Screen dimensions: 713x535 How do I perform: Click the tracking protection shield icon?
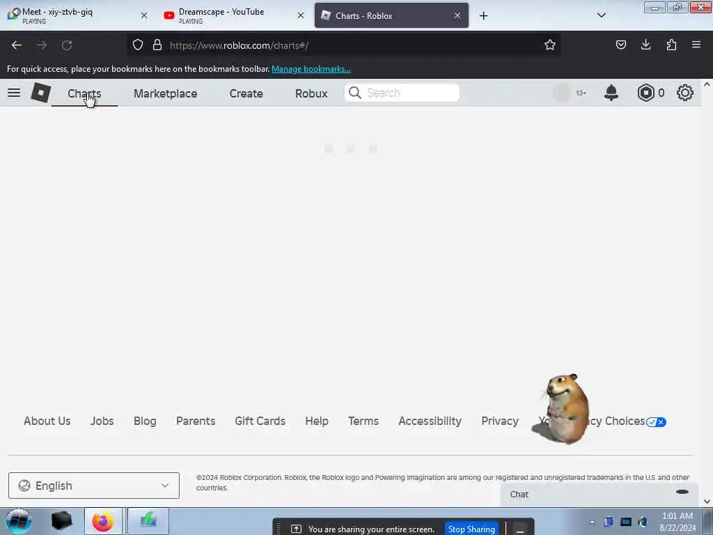click(138, 45)
